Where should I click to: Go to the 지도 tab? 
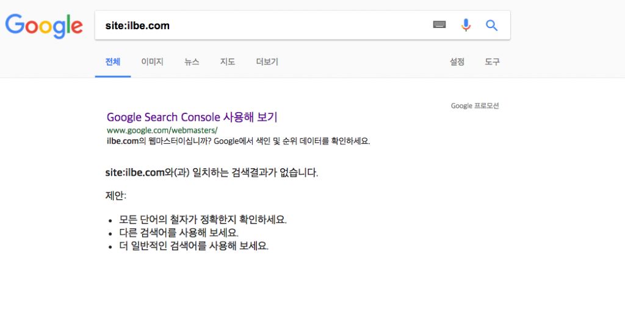point(228,62)
